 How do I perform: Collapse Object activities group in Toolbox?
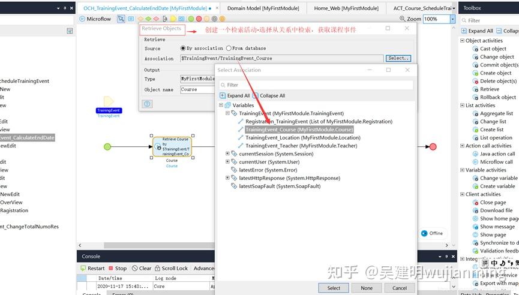coord(463,40)
